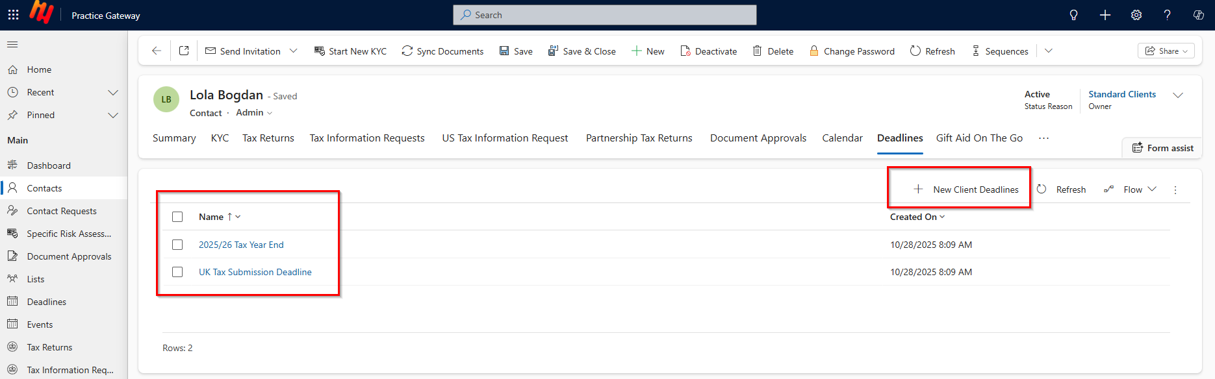Open record in new window icon

click(x=184, y=51)
